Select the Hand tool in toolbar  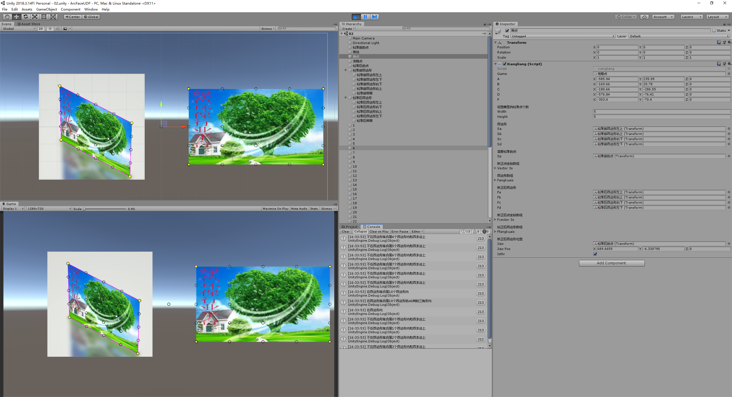7,17
